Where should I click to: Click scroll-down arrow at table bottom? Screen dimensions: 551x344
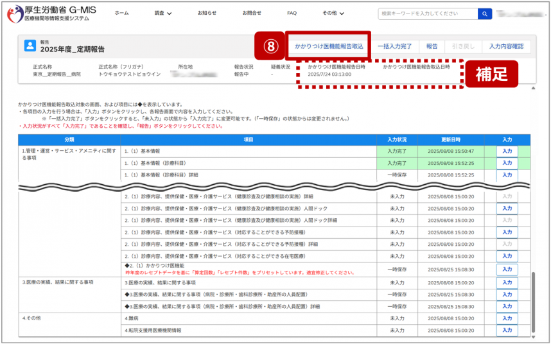pyautogui.click(x=532, y=336)
